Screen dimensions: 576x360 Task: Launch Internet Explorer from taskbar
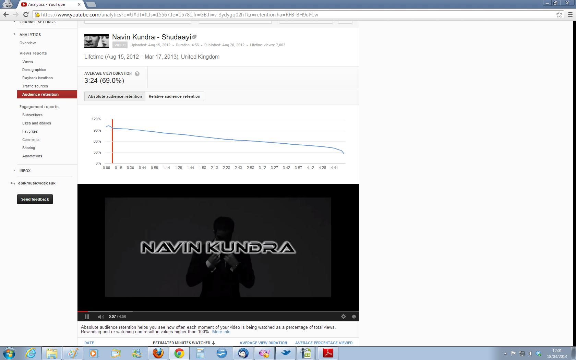(x=31, y=353)
